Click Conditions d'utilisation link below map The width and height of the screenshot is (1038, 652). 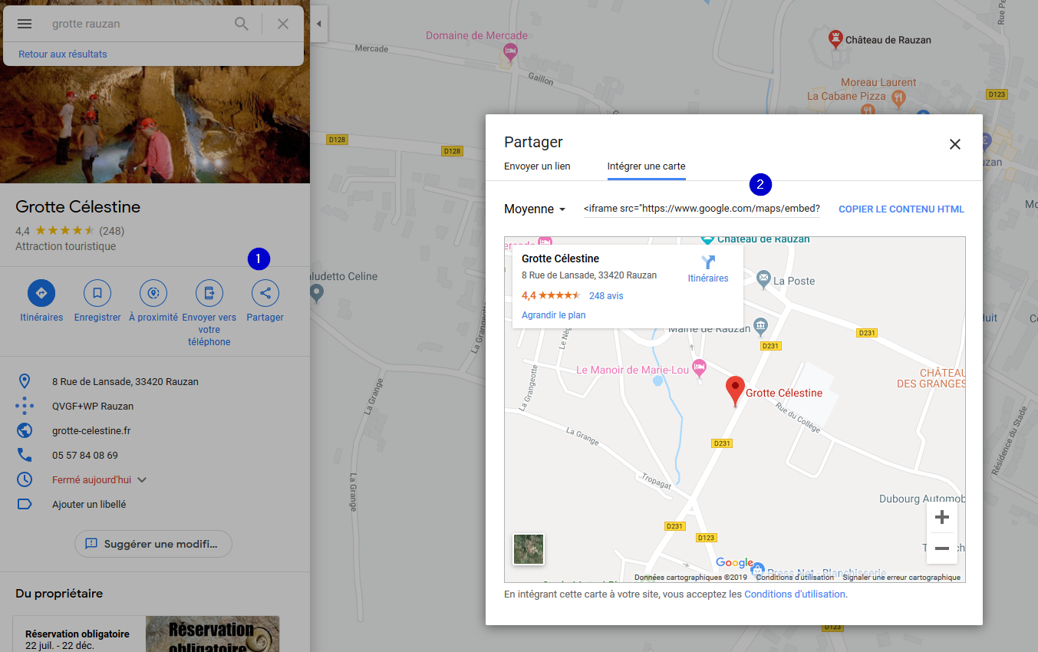(796, 594)
